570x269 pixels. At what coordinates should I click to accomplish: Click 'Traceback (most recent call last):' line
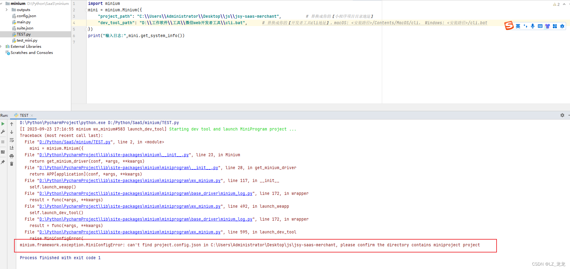coord(61,136)
